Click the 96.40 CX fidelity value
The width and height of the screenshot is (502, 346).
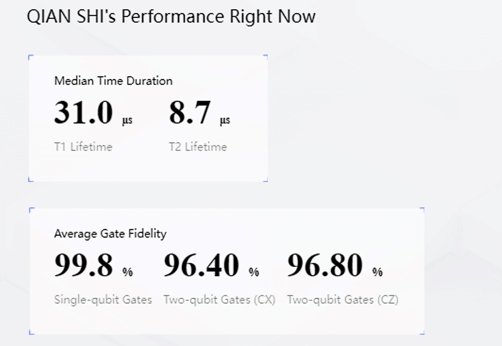201,265
